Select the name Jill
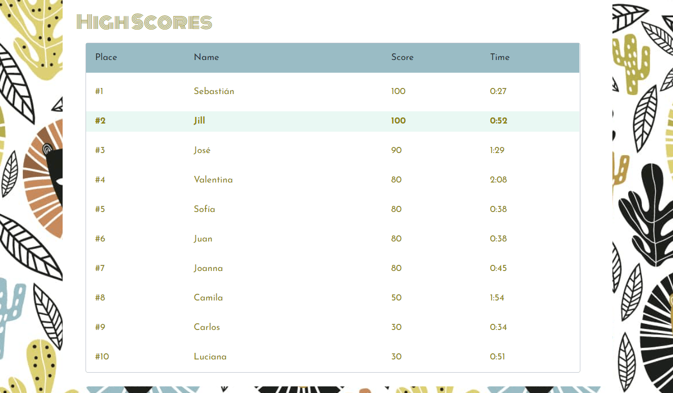673x393 pixels. coord(200,121)
